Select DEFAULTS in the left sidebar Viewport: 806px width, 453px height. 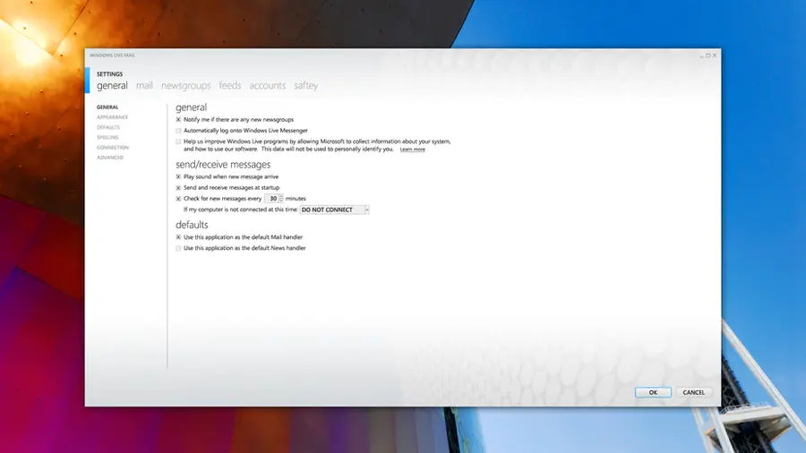pyautogui.click(x=108, y=127)
